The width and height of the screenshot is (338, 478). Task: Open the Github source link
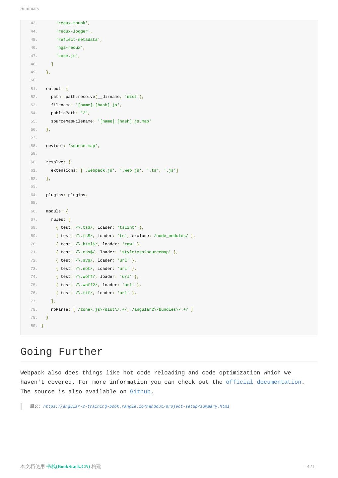pos(140,392)
